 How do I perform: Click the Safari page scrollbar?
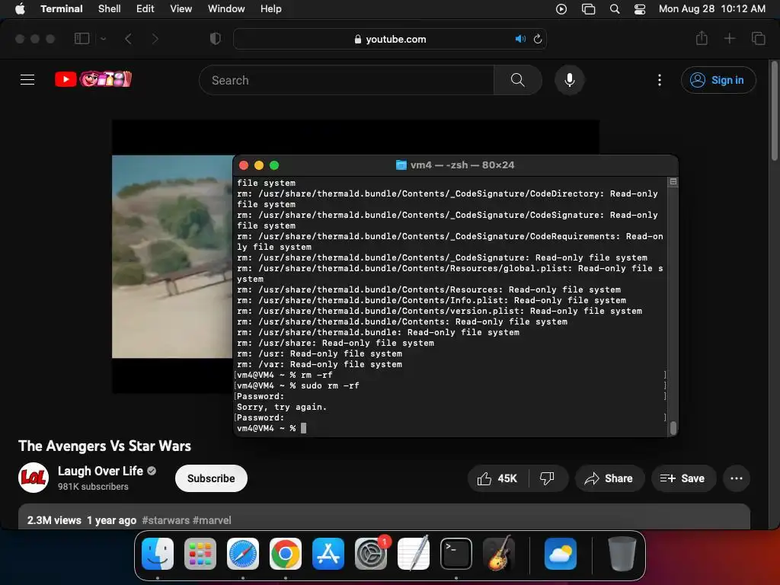775,111
